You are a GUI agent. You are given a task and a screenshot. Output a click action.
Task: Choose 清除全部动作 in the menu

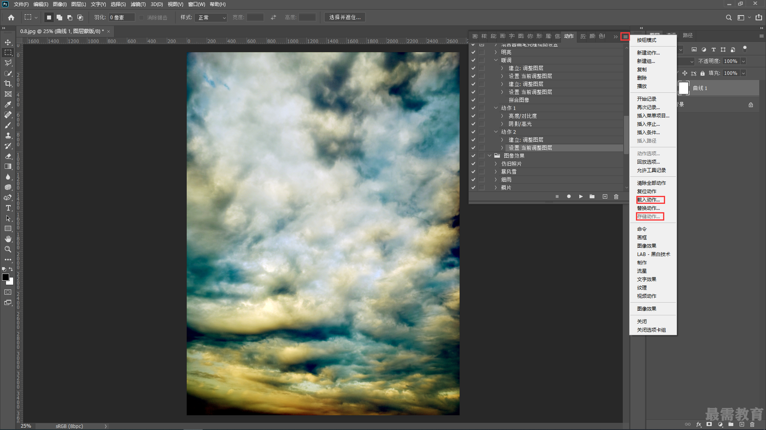(x=651, y=183)
